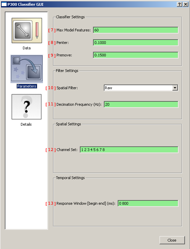Click the Classifier Settings group title

tap(70, 17)
